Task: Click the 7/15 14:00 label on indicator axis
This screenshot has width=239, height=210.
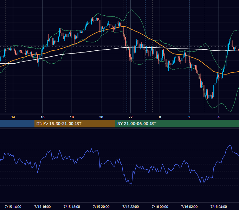Action: (x=13, y=206)
